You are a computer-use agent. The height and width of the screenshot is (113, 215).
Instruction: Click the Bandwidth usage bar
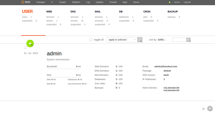[64, 69]
